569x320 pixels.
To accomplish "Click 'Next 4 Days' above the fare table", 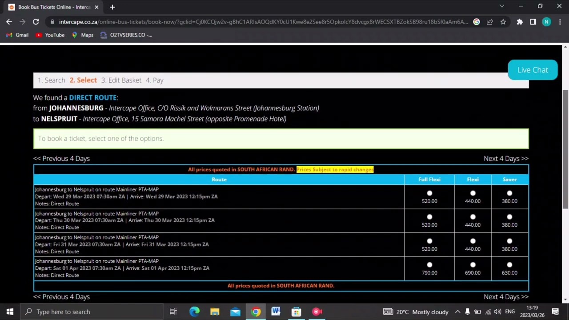I will (x=506, y=158).
